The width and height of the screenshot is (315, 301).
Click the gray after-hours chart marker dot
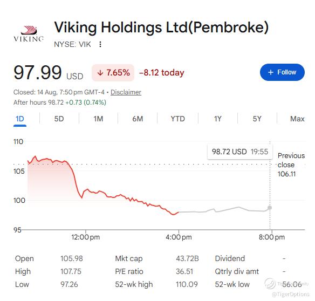point(270,208)
